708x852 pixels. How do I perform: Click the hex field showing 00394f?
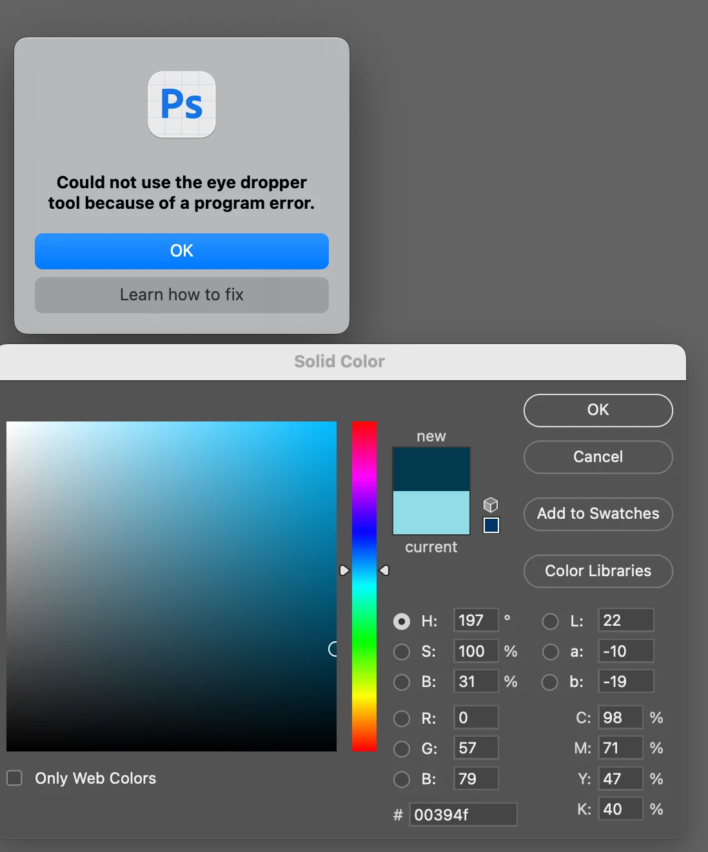[463, 815]
